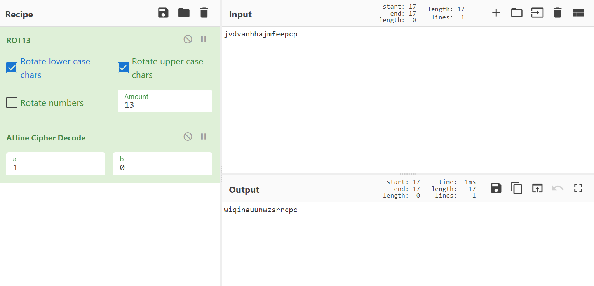Reset pane layout
The image size is (594, 286).
[x=578, y=13]
